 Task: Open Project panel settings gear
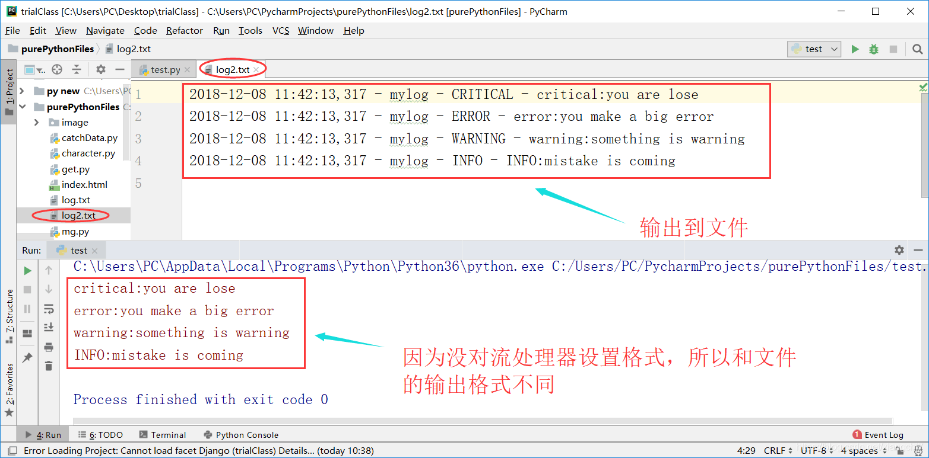[x=101, y=69]
